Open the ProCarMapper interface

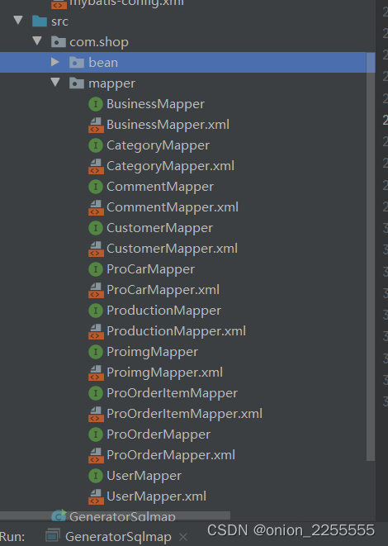click(151, 269)
